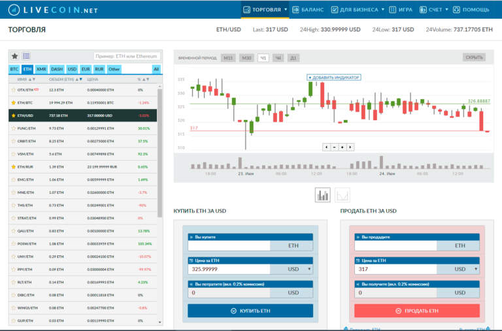The image size is (502, 331).
Task: Click ДОБАВИТЬ ИНДИКАТОР button
Action: click(x=334, y=78)
